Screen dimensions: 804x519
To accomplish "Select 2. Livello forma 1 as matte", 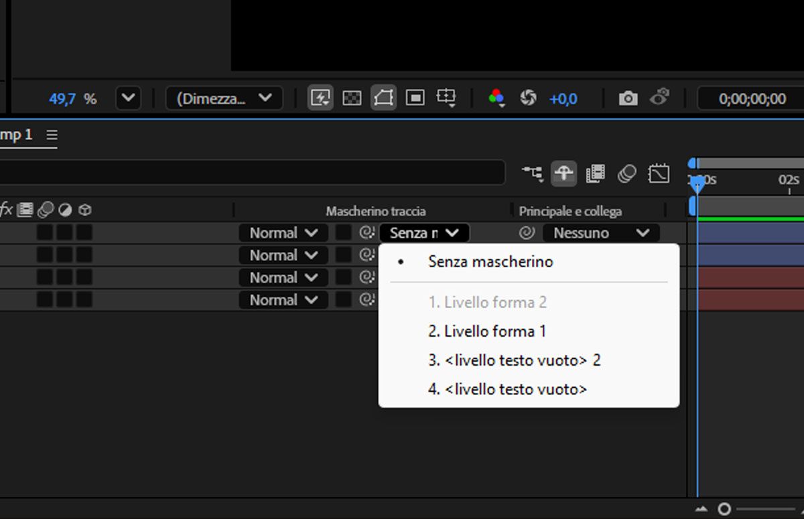I will click(x=487, y=331).
